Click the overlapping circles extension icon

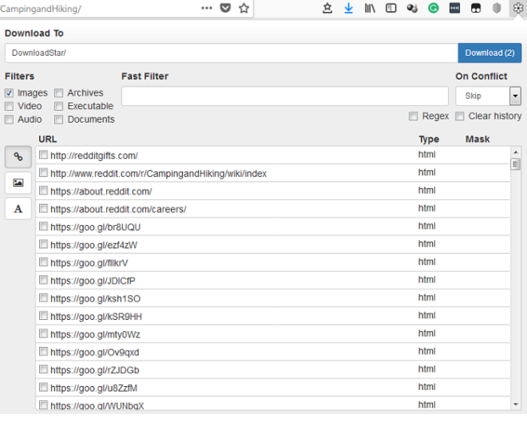412,8
